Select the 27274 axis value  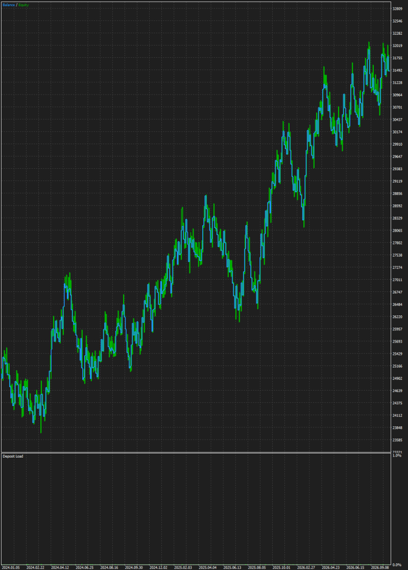(397, 268)
